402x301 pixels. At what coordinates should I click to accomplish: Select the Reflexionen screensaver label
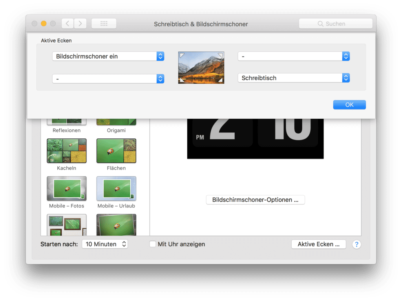67,130
